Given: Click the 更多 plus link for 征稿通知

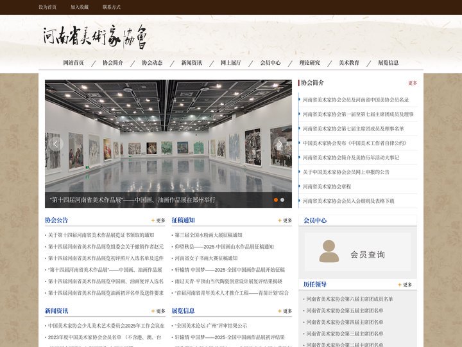Looking at the screenshot, I should [285, 220].
